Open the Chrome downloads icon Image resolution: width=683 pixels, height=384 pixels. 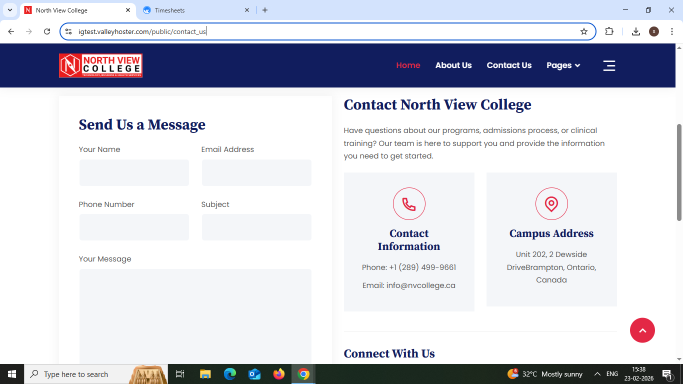636,31
